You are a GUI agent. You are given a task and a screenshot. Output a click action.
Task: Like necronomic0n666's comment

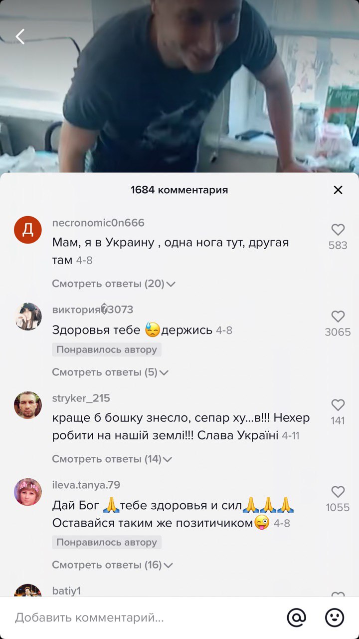[338, 230]
